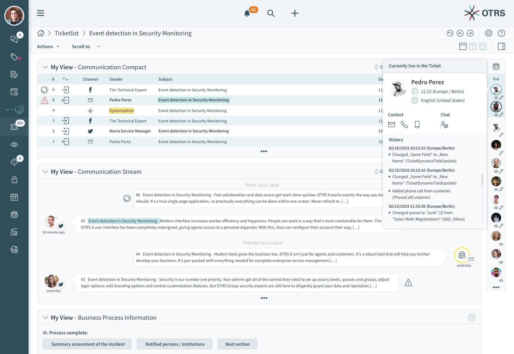Image resolution: width=514 pixels, height=354 pixels.
Task: Click the Next section button
Action: [x=237, y=344]
